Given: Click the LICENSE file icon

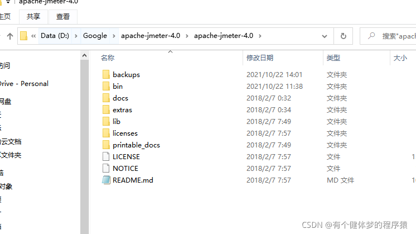Looking at the screenshot, I should coord(106,157).
